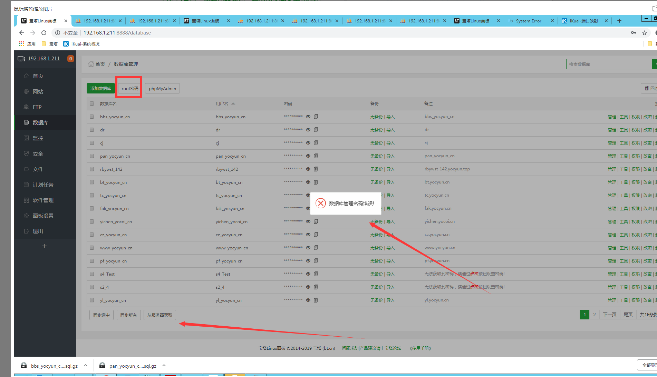Open phpMyAdmin button
The height and width of the screenshot is (377, 657).
click(x=162, y=88)
